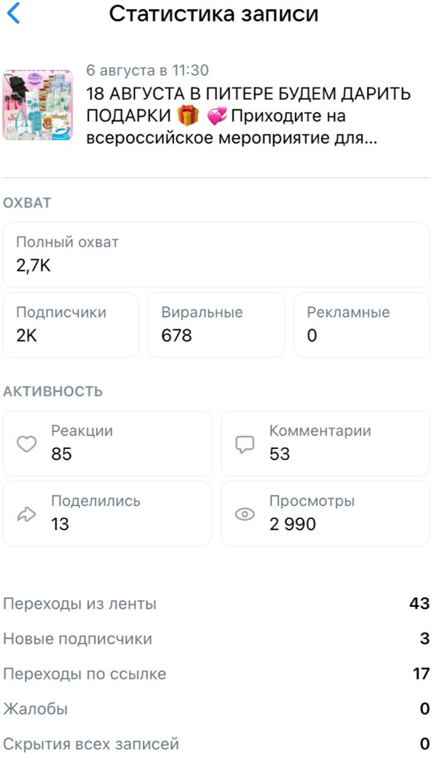Open the post text preview

click(x=248, y=116)
